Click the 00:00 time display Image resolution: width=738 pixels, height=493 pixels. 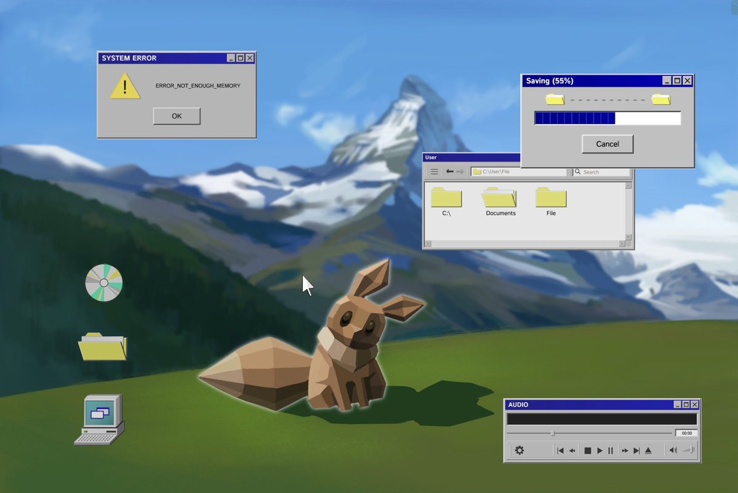point(687,433)
